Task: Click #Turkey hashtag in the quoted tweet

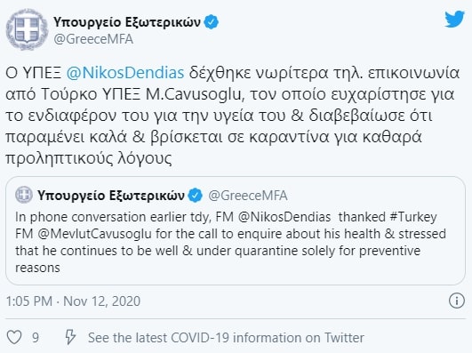Action: click(x=413, y=217)
